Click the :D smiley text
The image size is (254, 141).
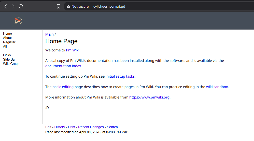click(47, 108)
